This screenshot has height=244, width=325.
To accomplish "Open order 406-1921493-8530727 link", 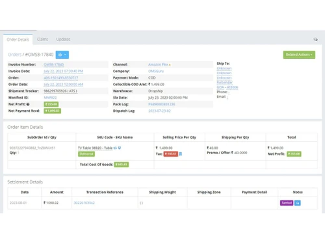I will [x=61, y=78].
